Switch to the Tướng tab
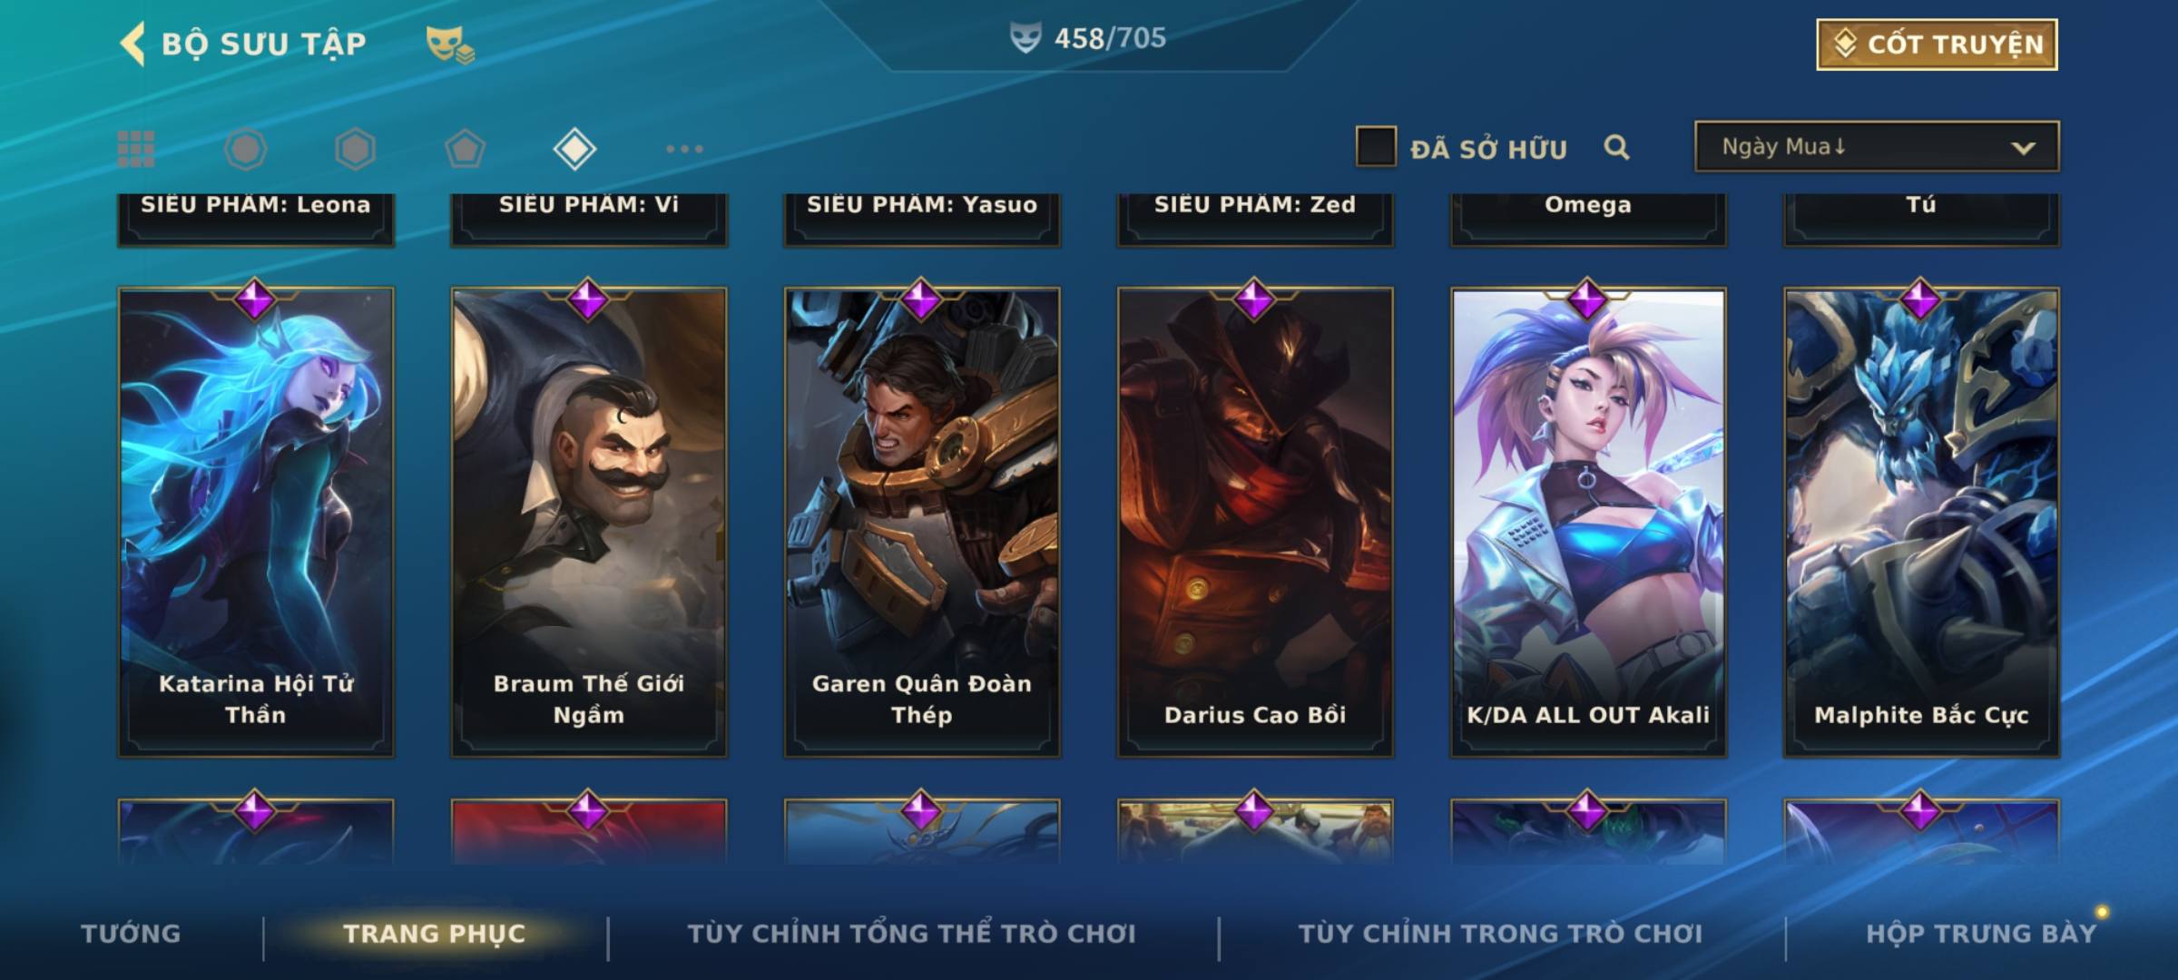 coord(131,933)
